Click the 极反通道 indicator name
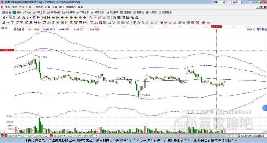 19,30
